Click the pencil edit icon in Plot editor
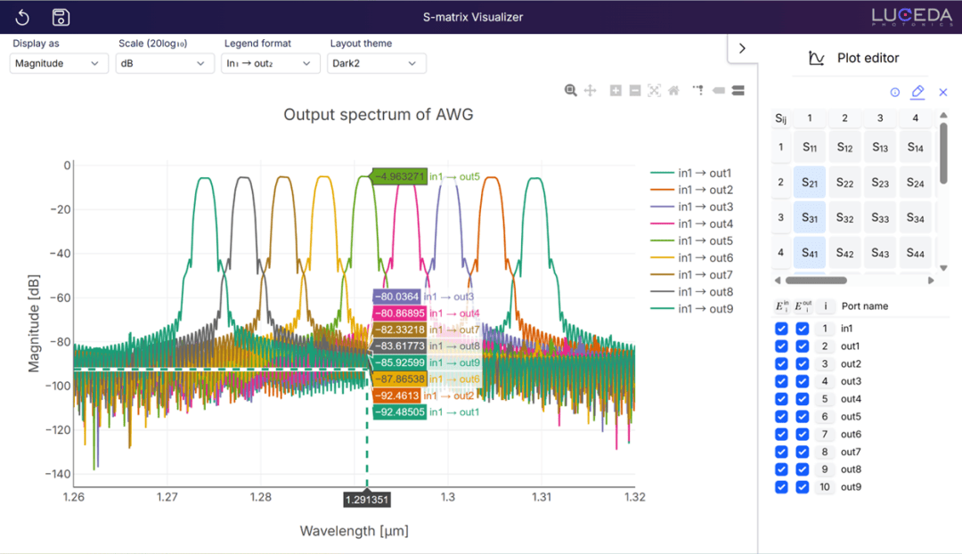 coord(917,92)
